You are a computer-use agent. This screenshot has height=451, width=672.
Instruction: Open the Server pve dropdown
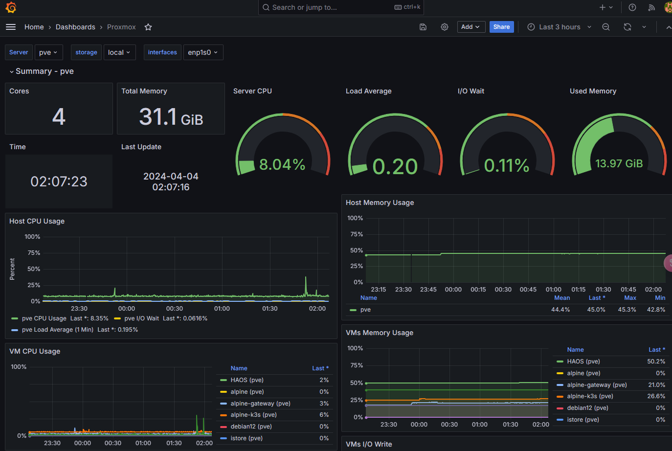point(48,52)
